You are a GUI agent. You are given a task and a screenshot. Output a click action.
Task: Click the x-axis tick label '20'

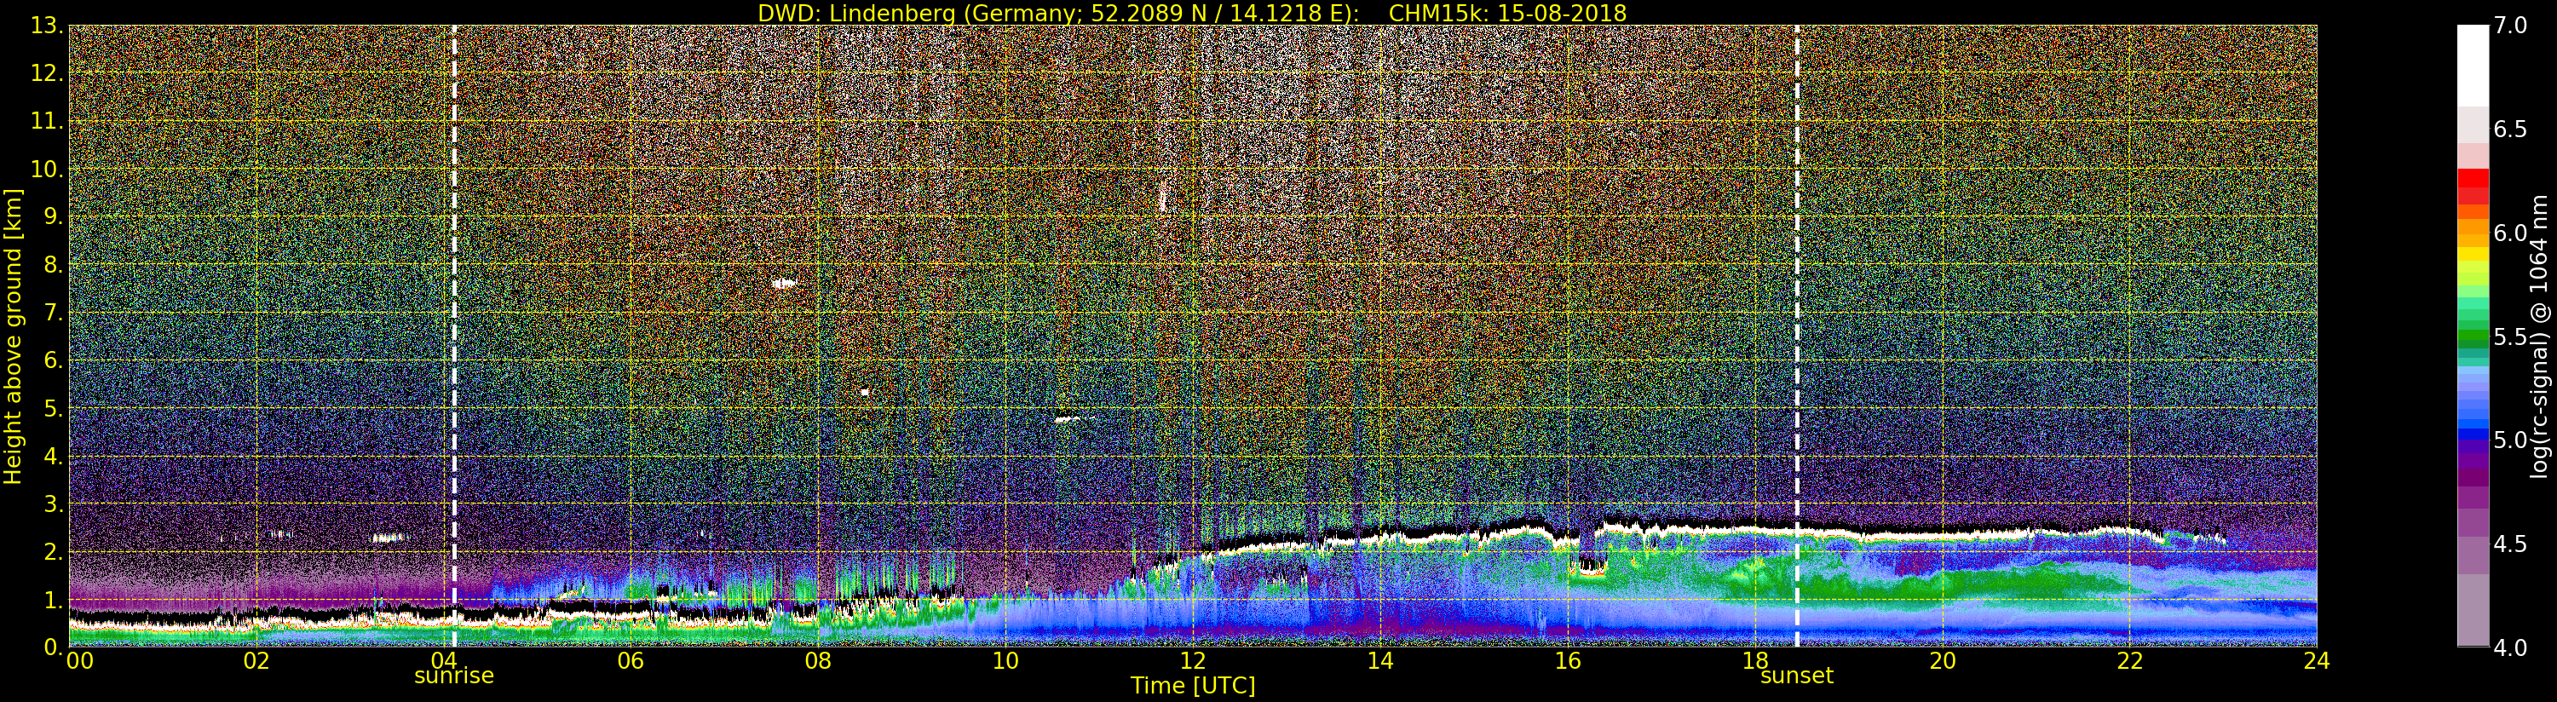(x=1943, y=661)
